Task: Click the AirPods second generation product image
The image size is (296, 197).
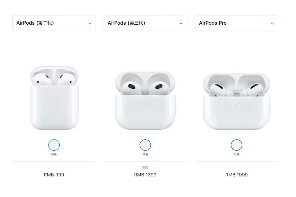Action: coord(54,98)
